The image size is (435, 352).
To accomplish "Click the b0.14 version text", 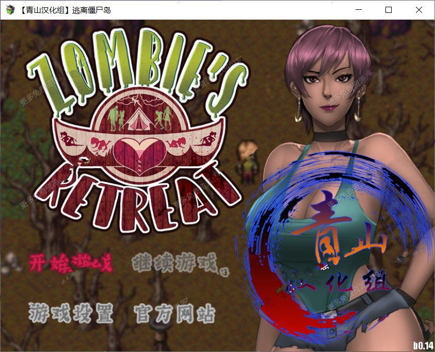I will 423,345.
